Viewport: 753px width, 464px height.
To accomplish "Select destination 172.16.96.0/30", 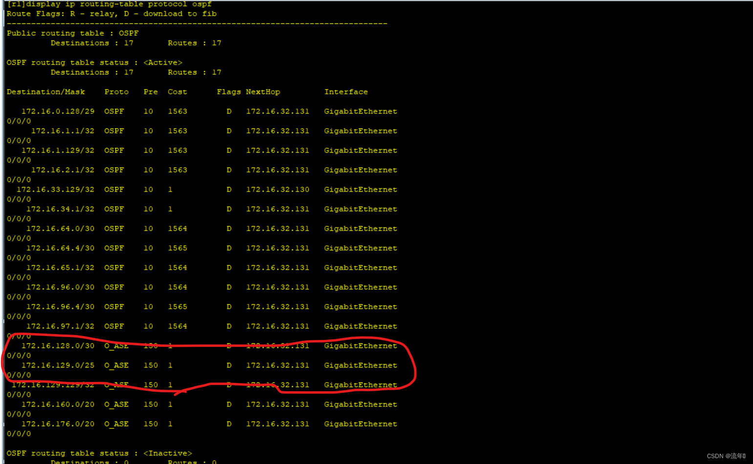I will coord(60,287).
